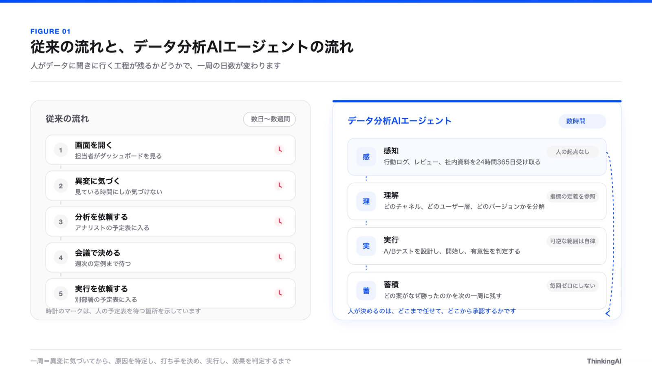The height and width of the screenshot is (381, 652).
Task: Click the text 行動ログ、レビュー、社内資料を24時間365日受け取る
Action: click(462, 162)
